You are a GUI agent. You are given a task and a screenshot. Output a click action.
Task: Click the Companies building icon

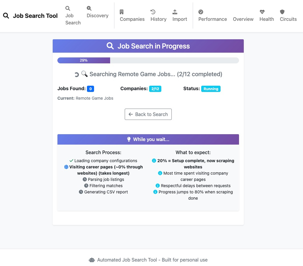(x=122, y=12)
